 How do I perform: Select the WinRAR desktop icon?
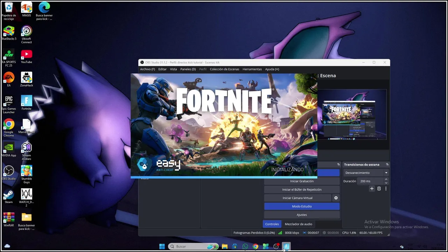(x=9, y=220)
